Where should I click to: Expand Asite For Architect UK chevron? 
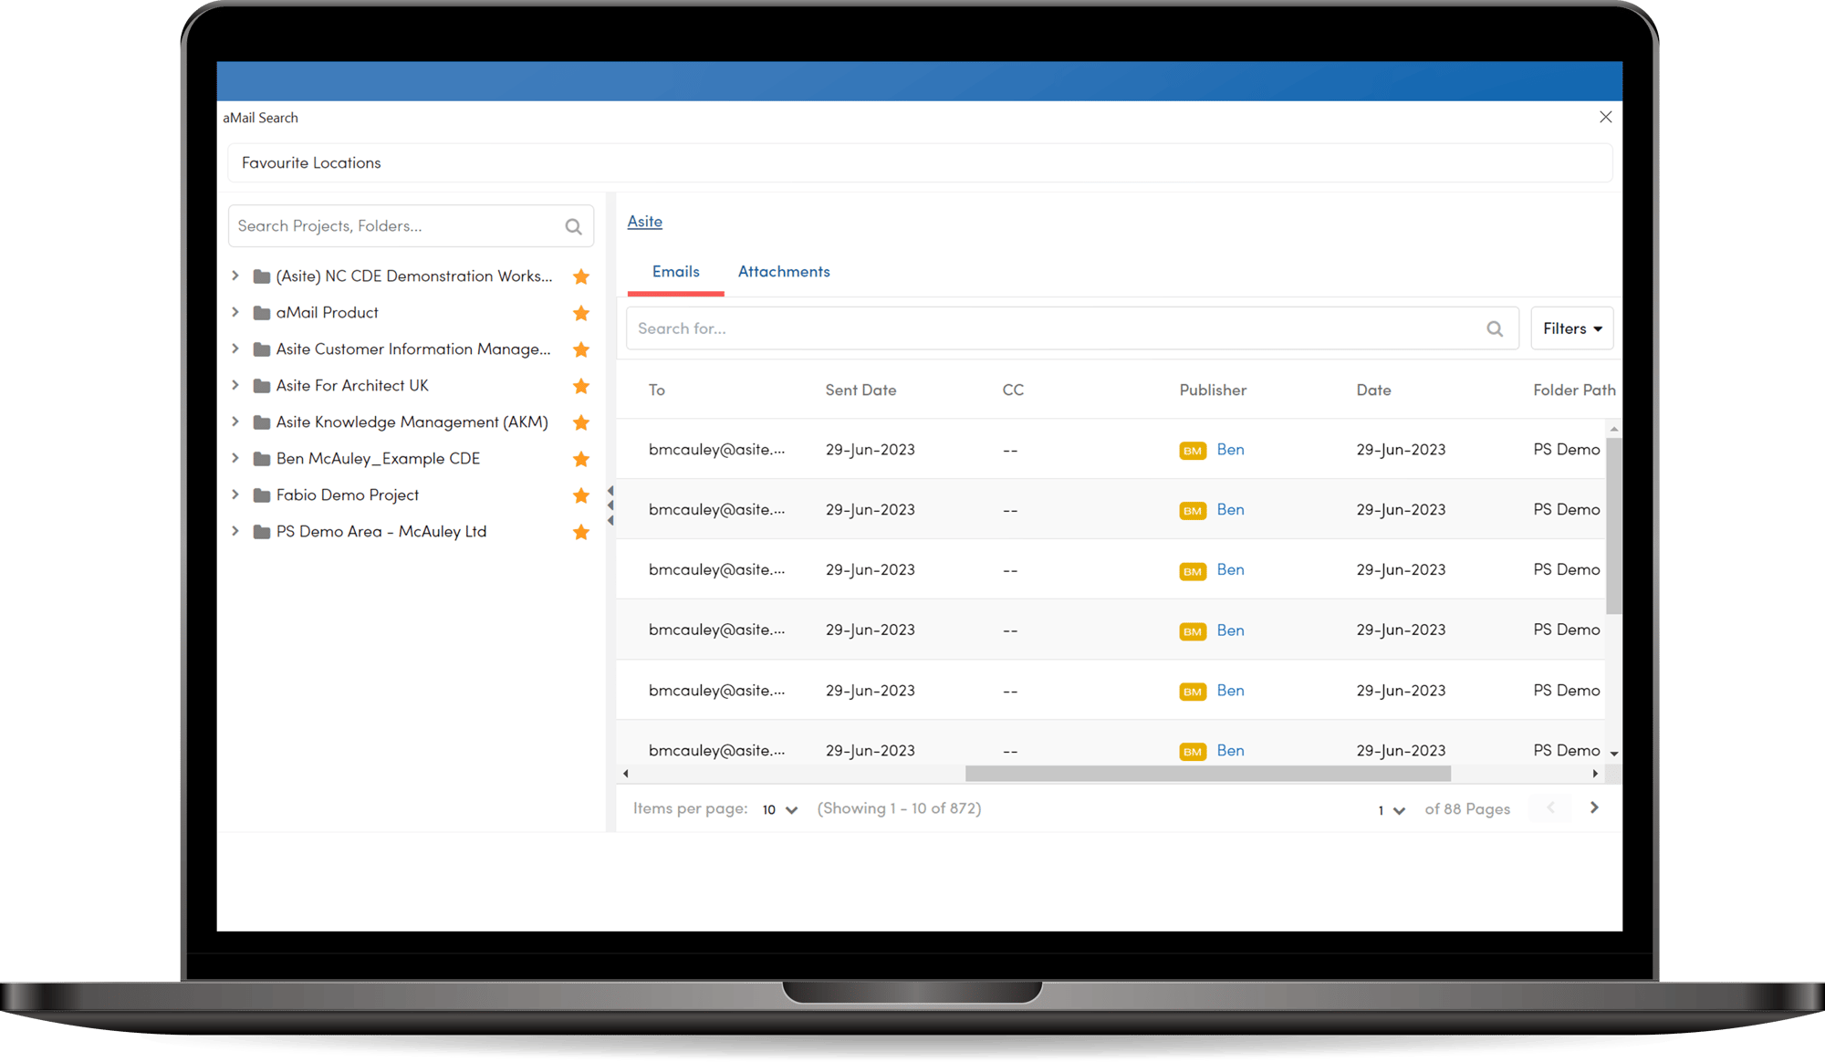235,385
